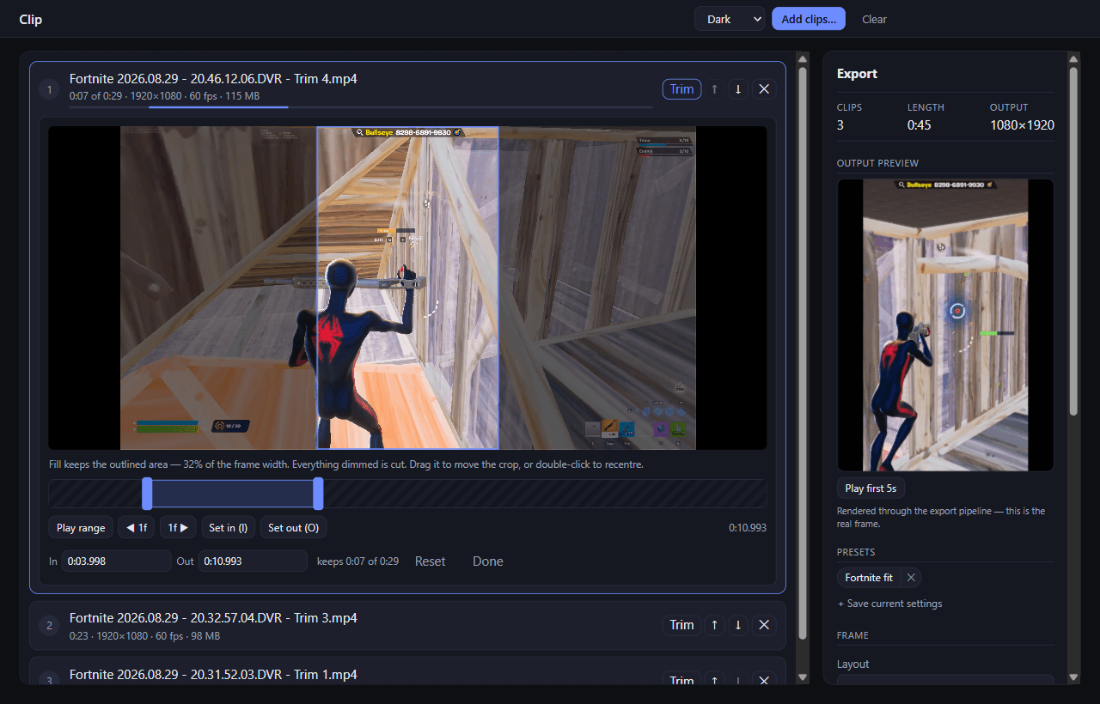
Task: Remove clip 3 Trim 1.mp4
Action: tap(764, 680)
